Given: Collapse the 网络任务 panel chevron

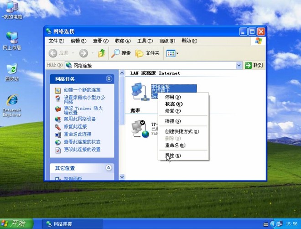Looking at the screenshot, I should [x=109, y=79].
